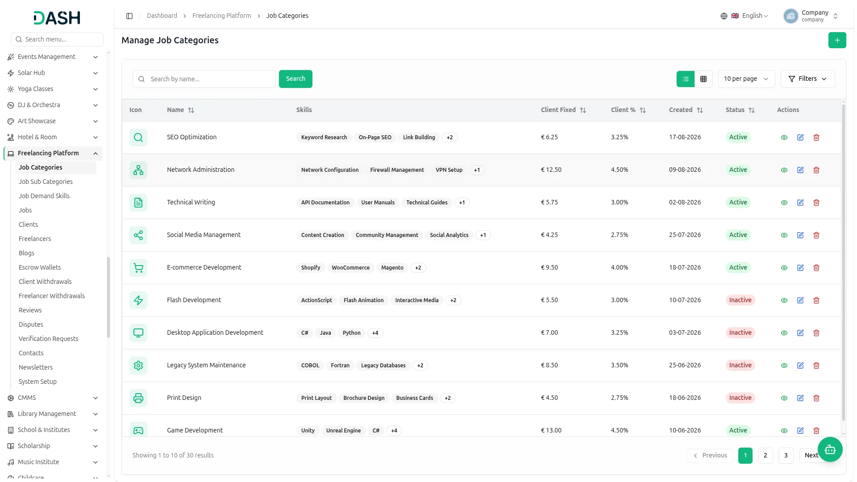
Task: Expand the Hotel & Room menu
Action: 53,137
